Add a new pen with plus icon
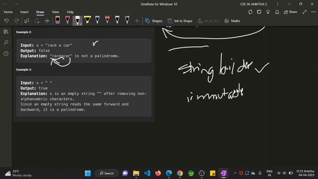 (137, 21)
